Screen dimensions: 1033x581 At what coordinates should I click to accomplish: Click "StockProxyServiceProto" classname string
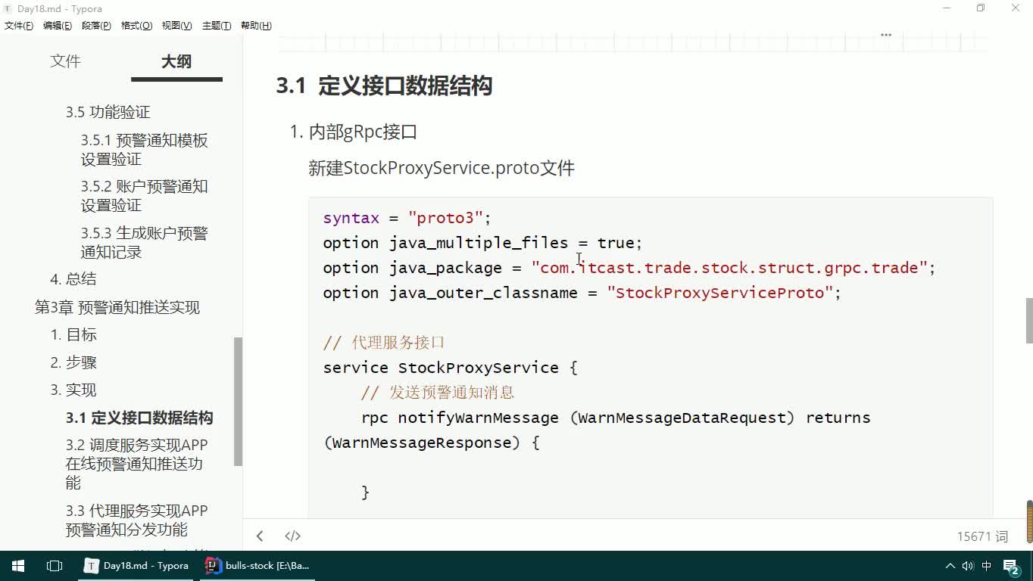coord(719,293)
